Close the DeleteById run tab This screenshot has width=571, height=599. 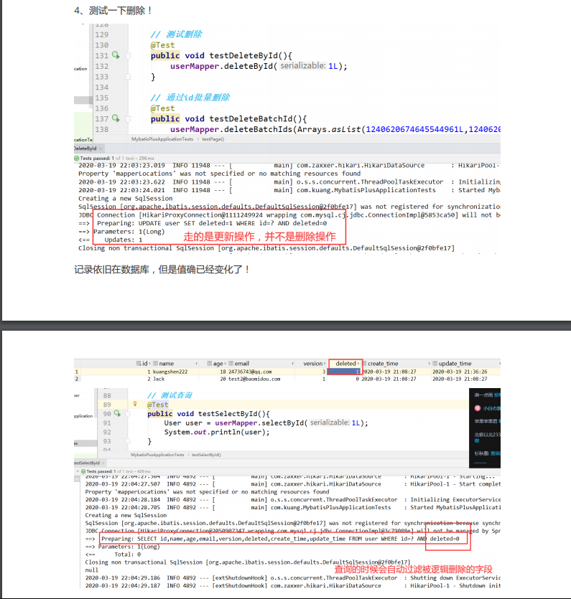pos(101,148)
